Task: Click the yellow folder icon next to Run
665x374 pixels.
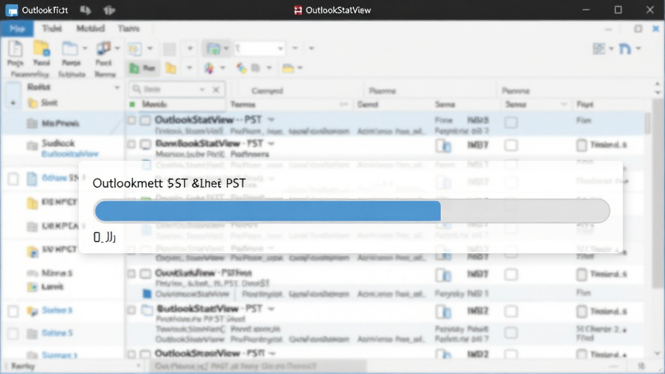Action: tap(171, 68)
